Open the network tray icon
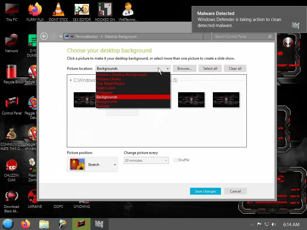This screenshot has height=230, width=307. [x=267, y=224]
